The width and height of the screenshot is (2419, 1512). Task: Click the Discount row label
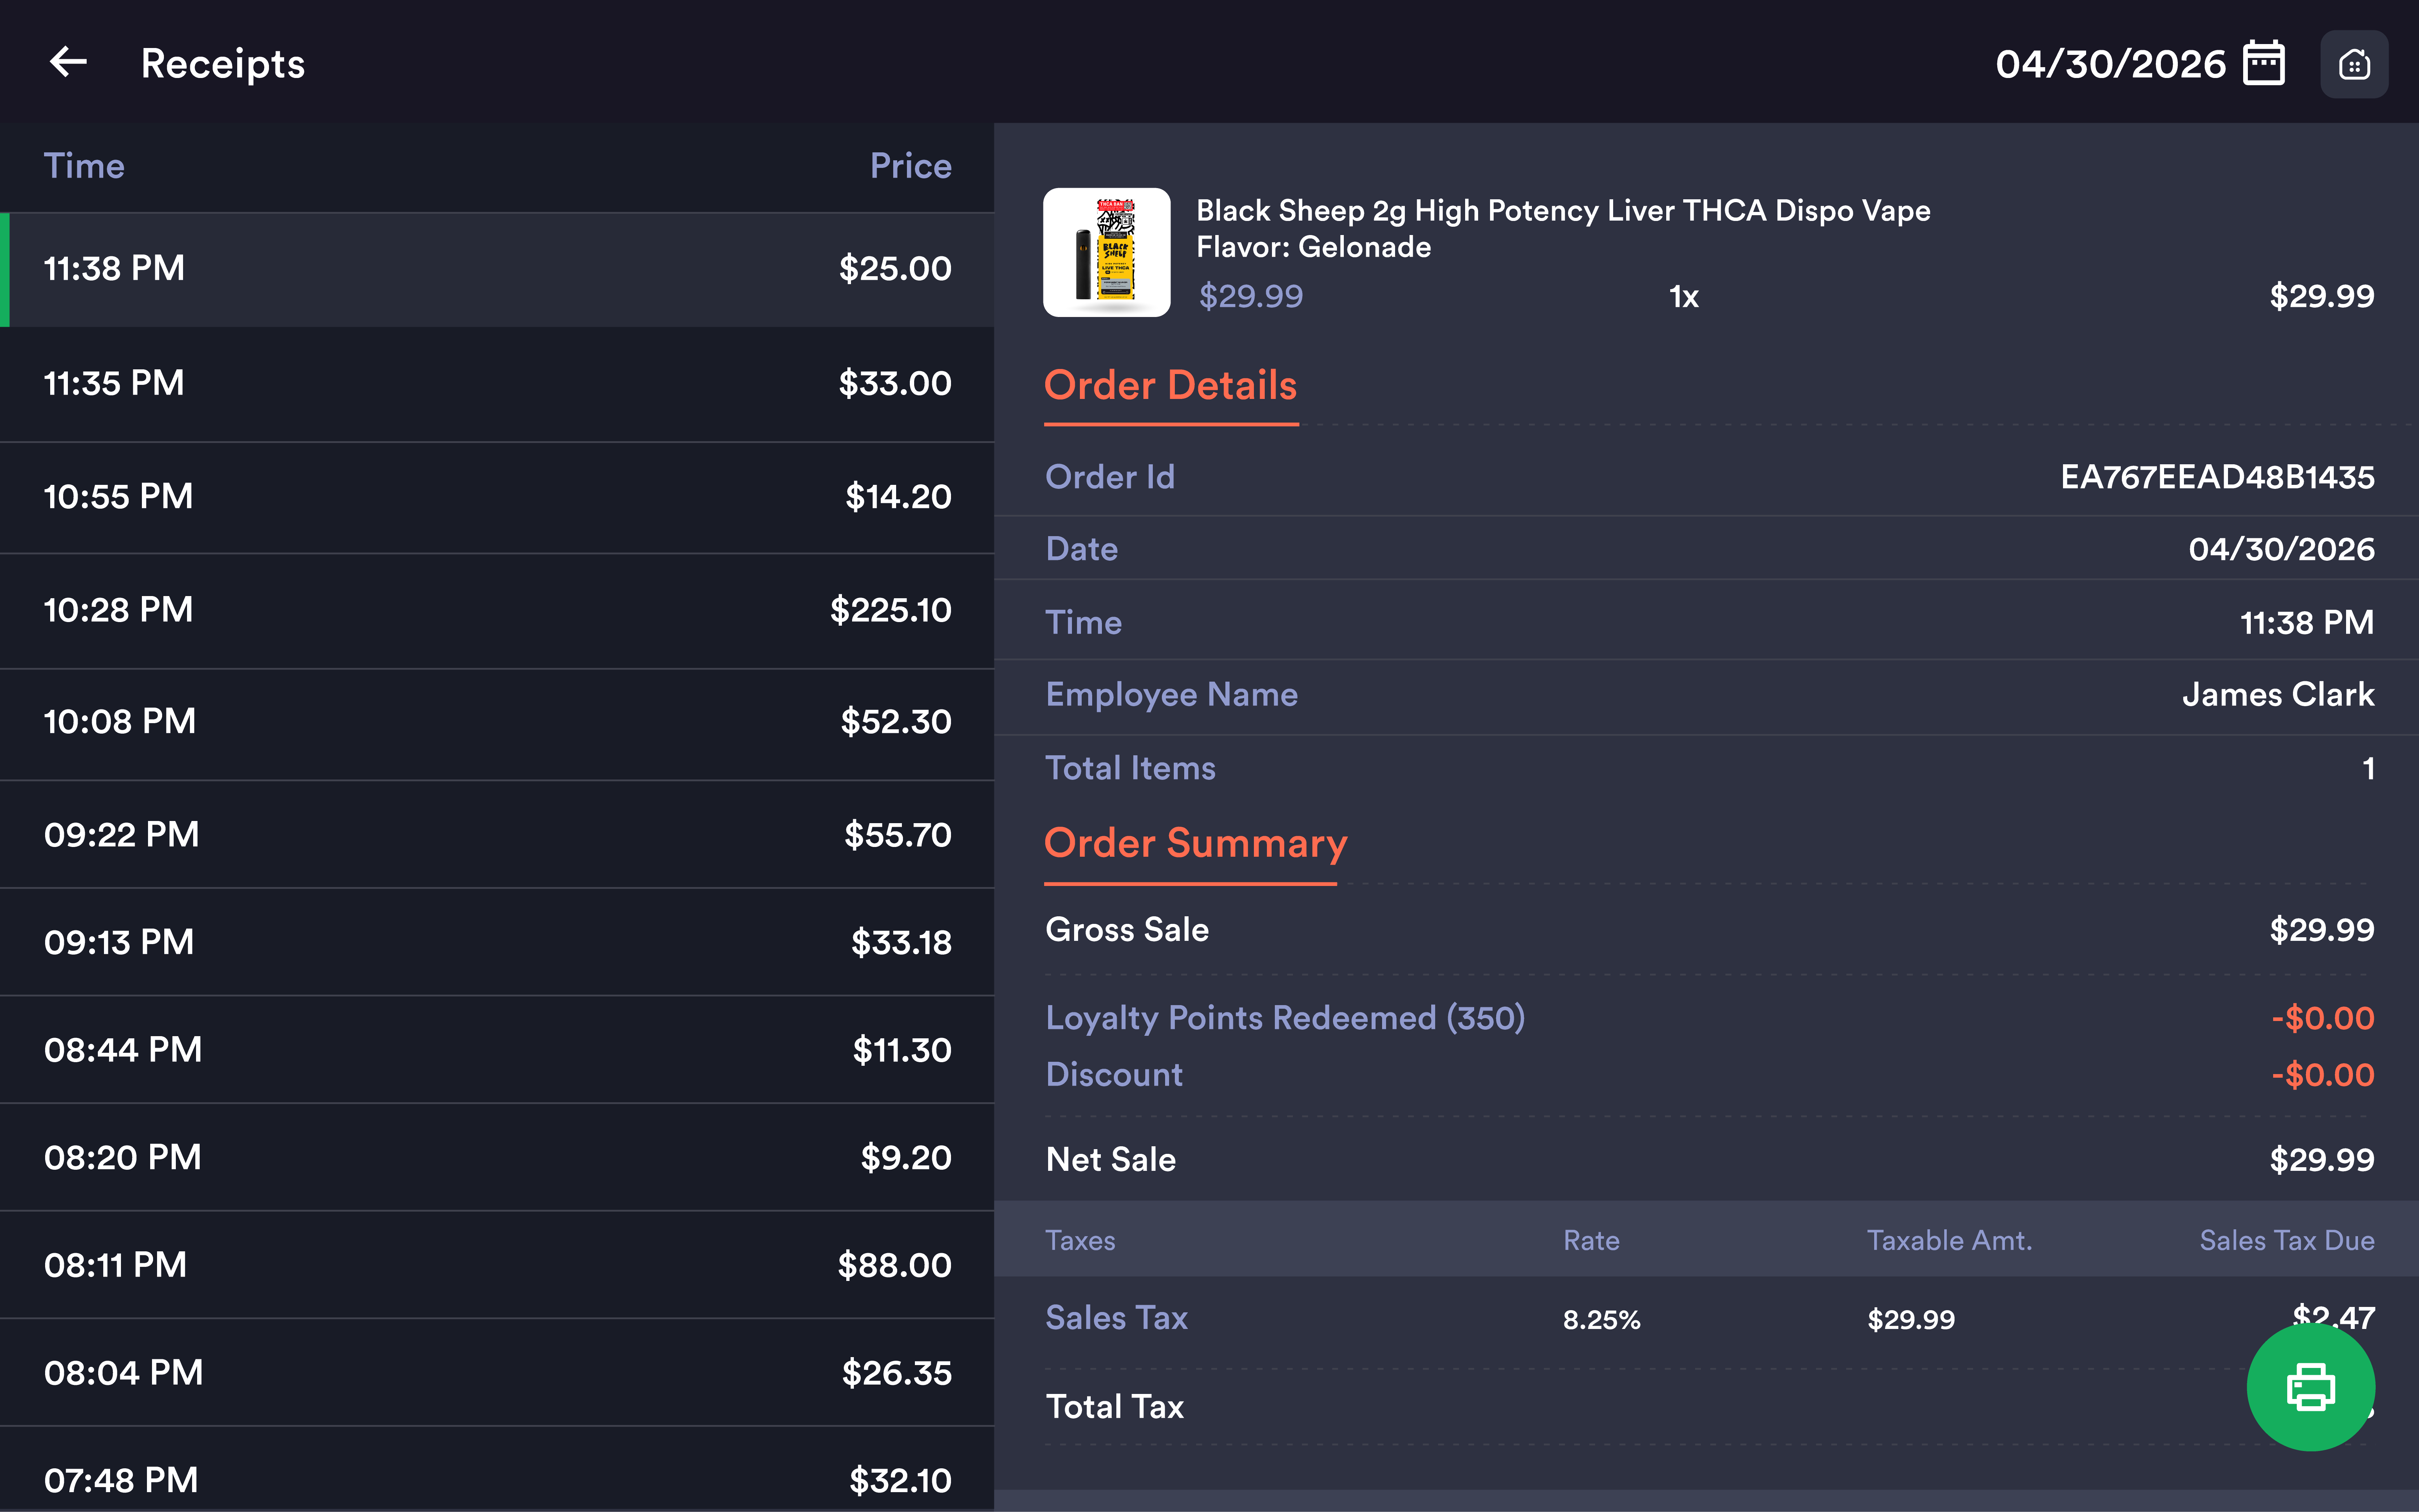1114,1075
